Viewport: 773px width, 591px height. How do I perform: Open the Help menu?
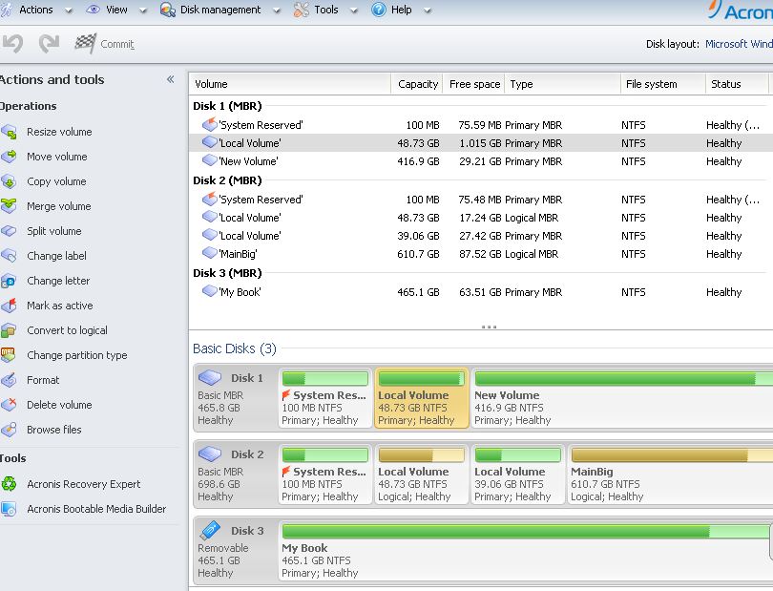pos(401,10)
